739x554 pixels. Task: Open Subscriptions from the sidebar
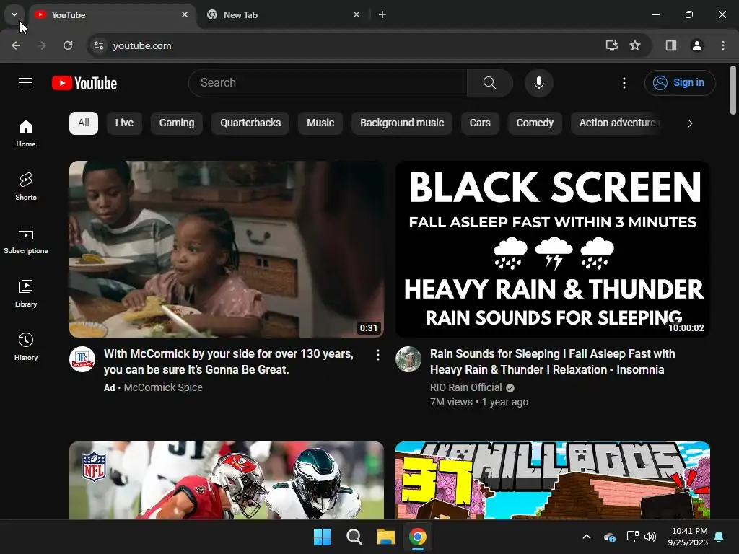(x=26, y=239)
